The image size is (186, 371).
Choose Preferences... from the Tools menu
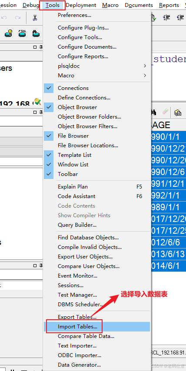point(97,15)
